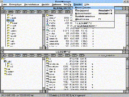
Task: Click drive l icon in N:\JURA window
Action: (18, 12)
